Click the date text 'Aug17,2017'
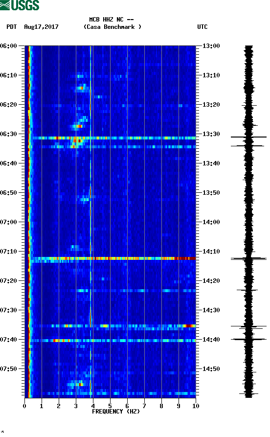 [x=41, y=27]
